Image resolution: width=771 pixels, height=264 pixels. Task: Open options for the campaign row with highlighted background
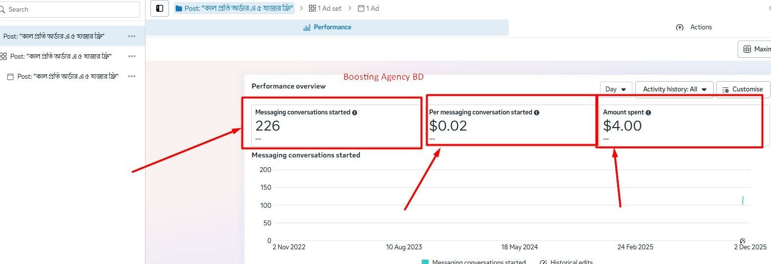point(132,36)
